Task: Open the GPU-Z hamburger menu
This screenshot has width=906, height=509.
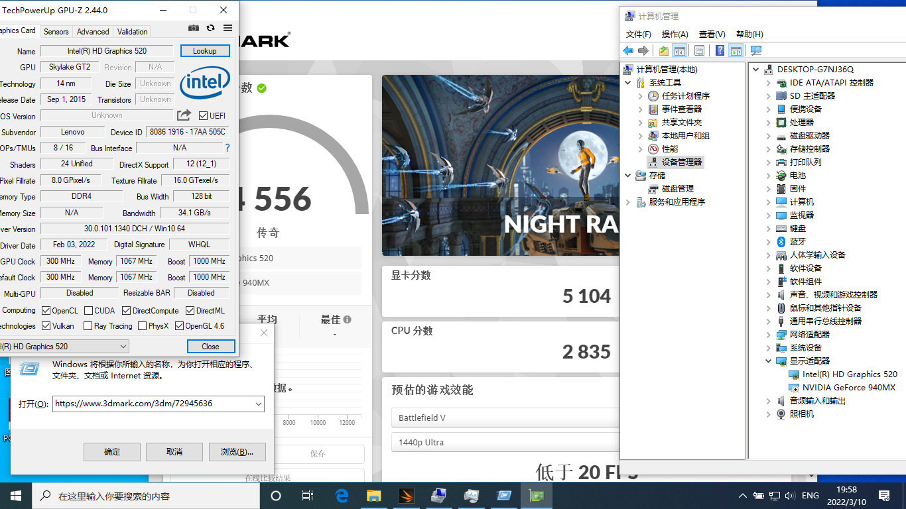Action: tap(227, 28)
